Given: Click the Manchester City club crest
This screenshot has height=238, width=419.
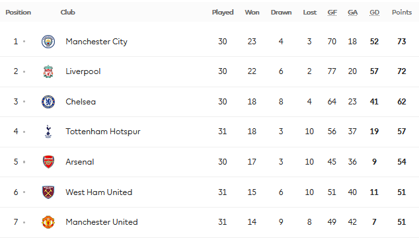Looking at the screenshot, I should point(48,42).
